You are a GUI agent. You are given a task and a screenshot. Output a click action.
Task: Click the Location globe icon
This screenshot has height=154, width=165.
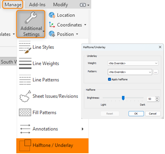click(52, 15)
